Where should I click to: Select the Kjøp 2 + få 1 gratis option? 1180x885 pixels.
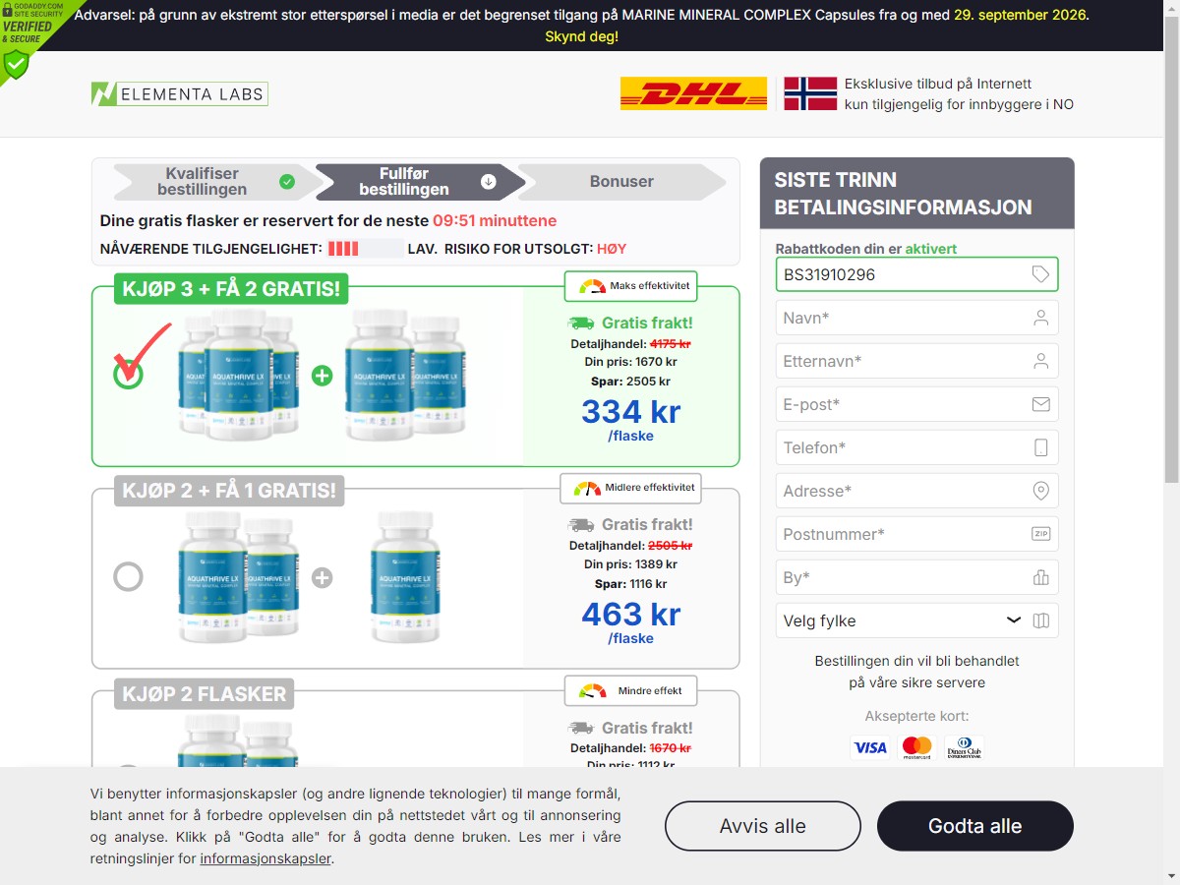click(x=128, y=576)
